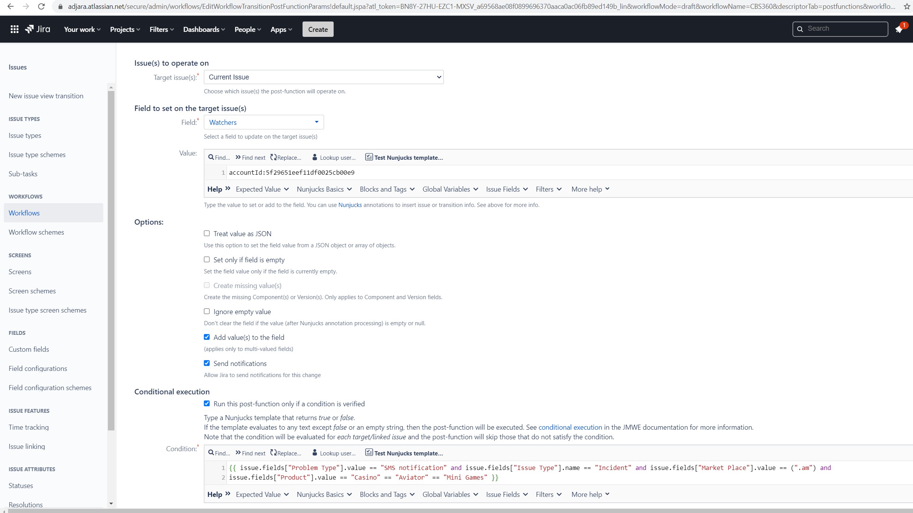Click browser reload icon
Viewport: 913px width, 513px height.
click(x=41, y=7)
